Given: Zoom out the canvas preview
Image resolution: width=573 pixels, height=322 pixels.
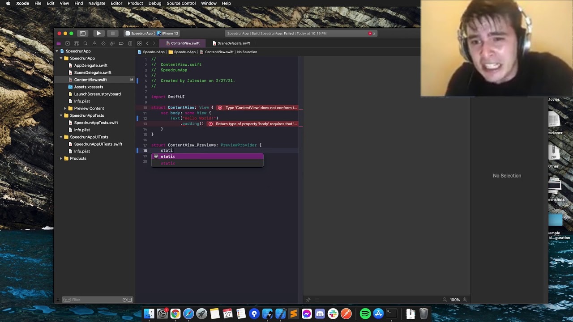Looking at the screenshot, I should pyautogui.click(x=445, y=300).
